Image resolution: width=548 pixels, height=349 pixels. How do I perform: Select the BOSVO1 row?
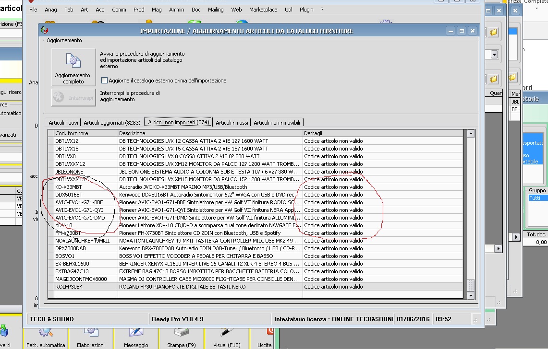pos(258,256)
